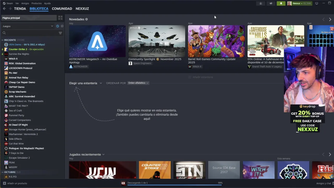Open Orden alfabético sort dropdown
Image resolution: width=334 pixels, height=188 pixels.
(x=138, y=83)
